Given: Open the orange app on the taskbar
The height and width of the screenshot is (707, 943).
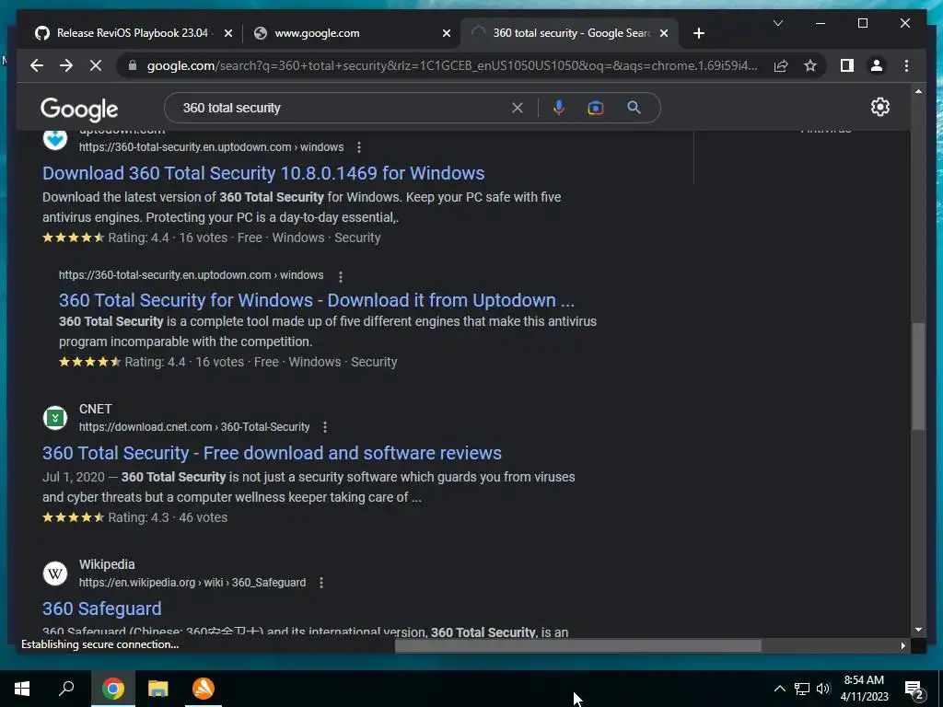Looking at the screenshot, I should coord(204,689).
